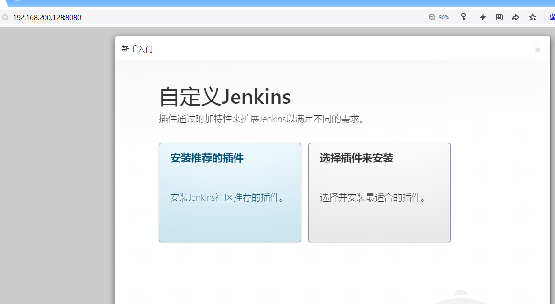This screenshot has height=304, width=555.
Task: Choose 安装推荐的插件 option card
Action: click(x=230, y=192)
